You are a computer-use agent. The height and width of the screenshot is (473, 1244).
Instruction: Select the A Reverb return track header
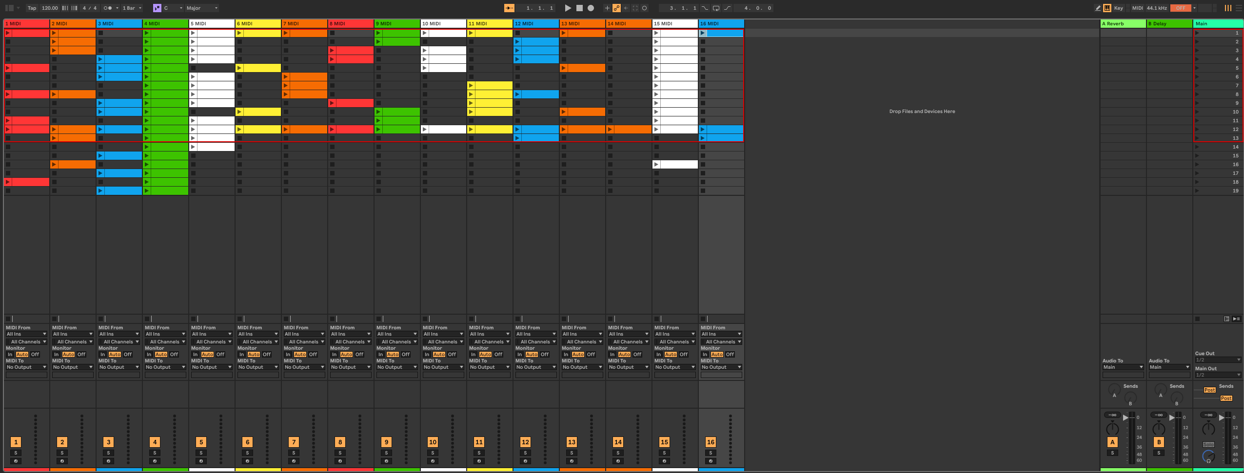coord(1123,23)
